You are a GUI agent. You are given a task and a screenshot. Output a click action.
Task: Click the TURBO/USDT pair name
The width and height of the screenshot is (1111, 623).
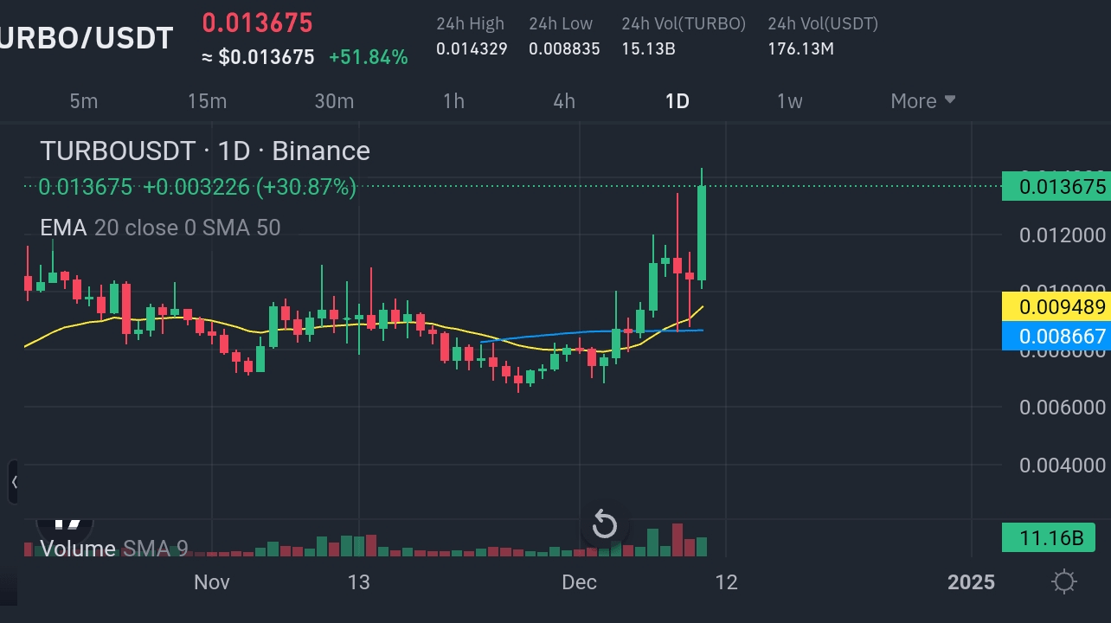coord(86,37)
